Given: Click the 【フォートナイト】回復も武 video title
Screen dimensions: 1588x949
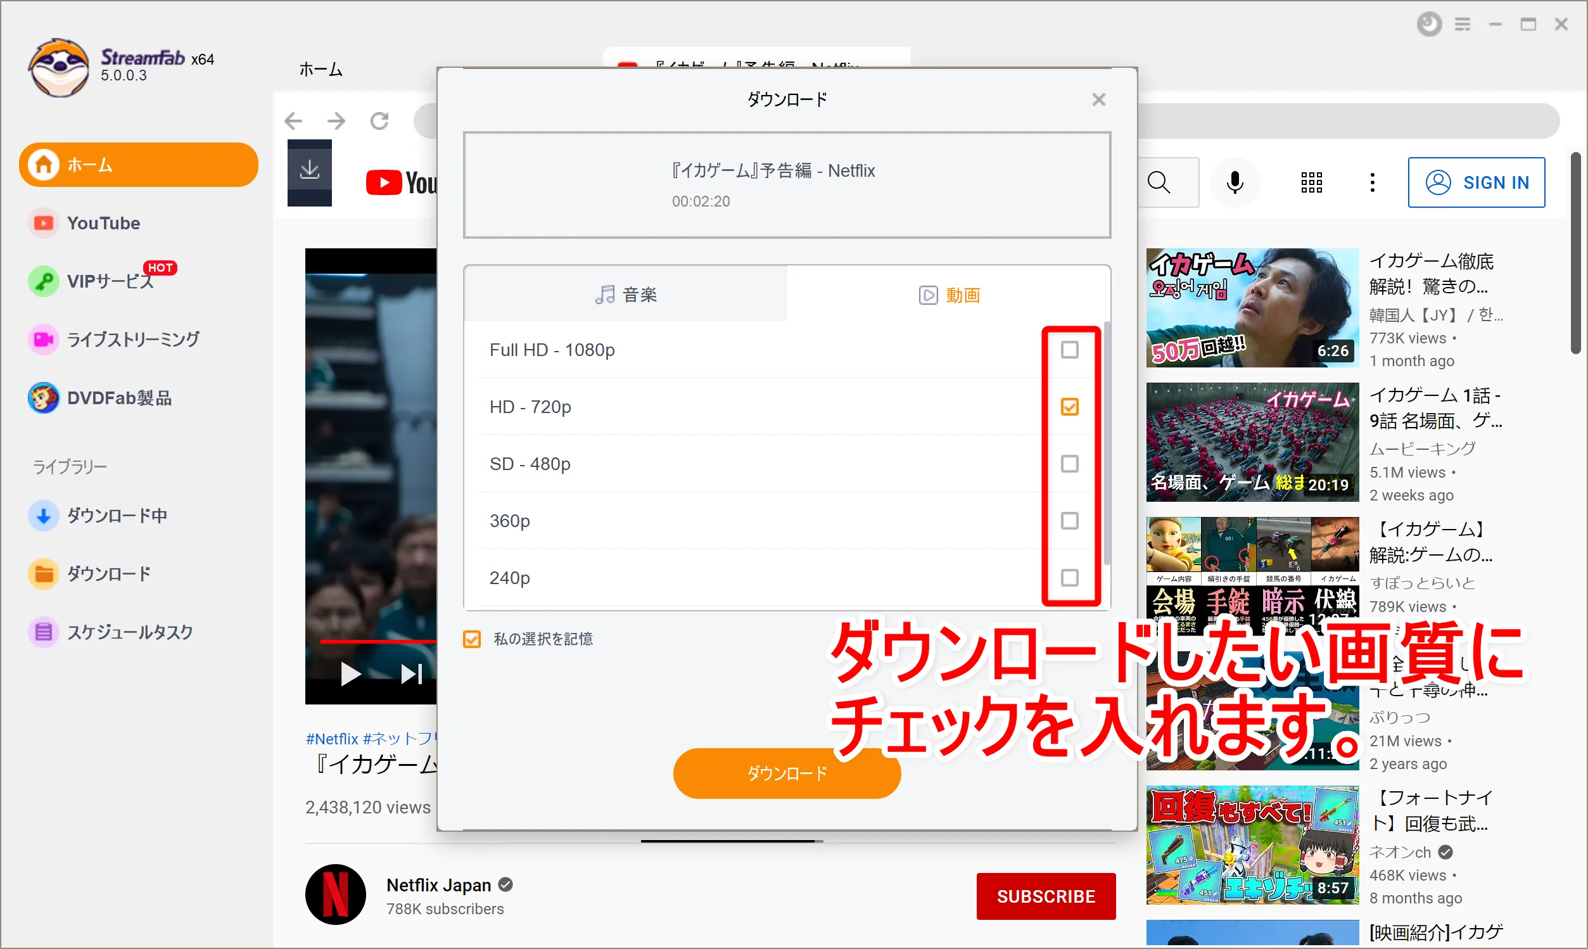Looking at the screenshot, I should [1431, 811].
